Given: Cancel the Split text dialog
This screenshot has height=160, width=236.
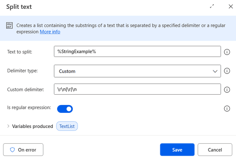Looking at the screenshot, I should tap(215, 150).
